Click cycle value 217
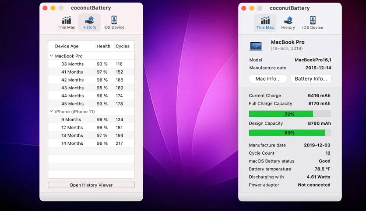 coord(119,143)
